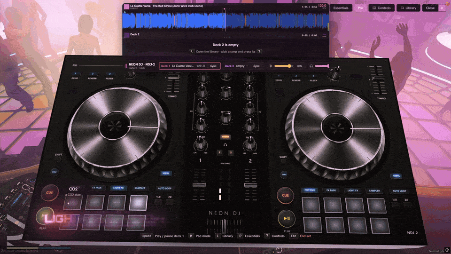Toggle deck 1 VINYL mode button
451x254 pixels.
pos(166,174)
